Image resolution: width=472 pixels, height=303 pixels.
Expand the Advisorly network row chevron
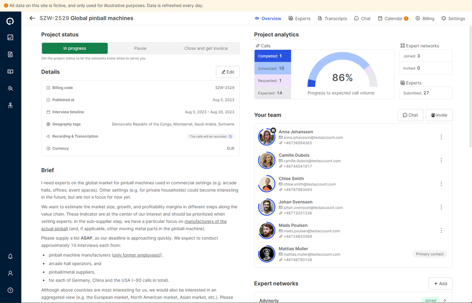[445, 300]
